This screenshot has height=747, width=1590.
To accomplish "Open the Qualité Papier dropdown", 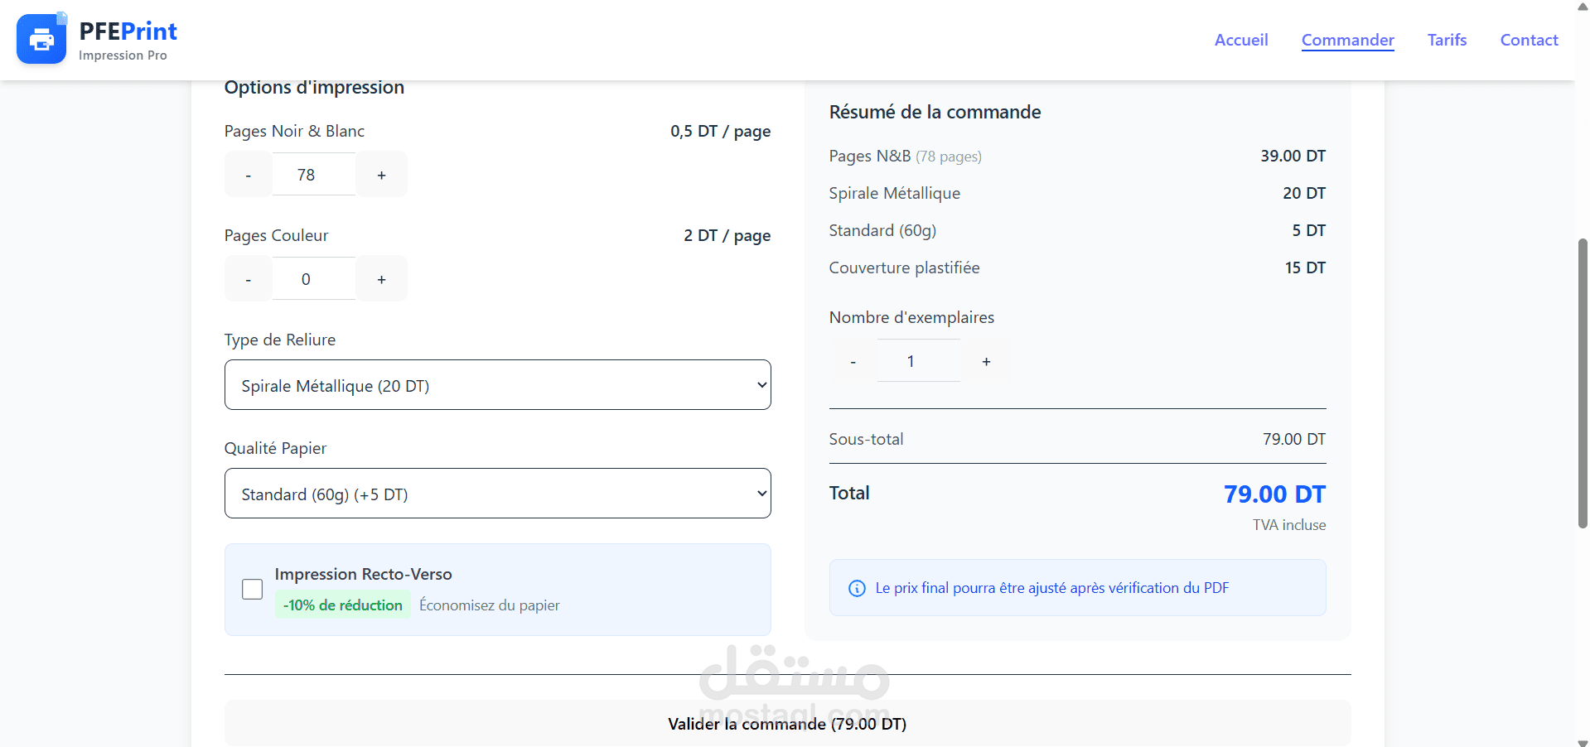I will point(497,494).
